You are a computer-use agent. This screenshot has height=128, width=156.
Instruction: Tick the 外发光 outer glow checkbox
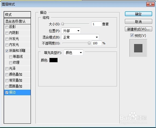[7, 39]
